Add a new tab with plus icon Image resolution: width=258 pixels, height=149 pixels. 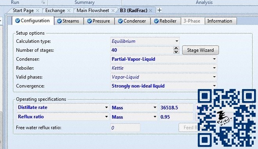pyautogui.click(x=159, y=10)
